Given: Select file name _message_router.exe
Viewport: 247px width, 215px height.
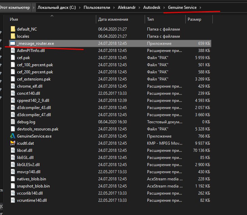Looking at the screenshot, I should coord(36,43).
